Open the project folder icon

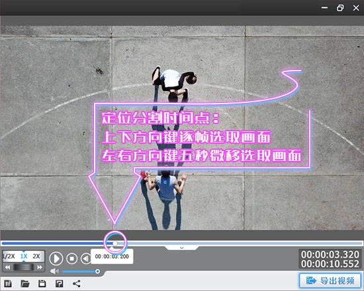point(25,283)
